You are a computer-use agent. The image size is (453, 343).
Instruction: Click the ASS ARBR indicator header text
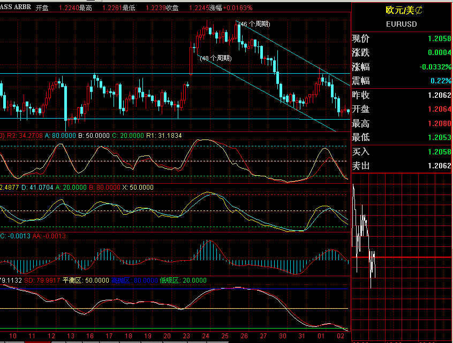[x=16, y=7]
